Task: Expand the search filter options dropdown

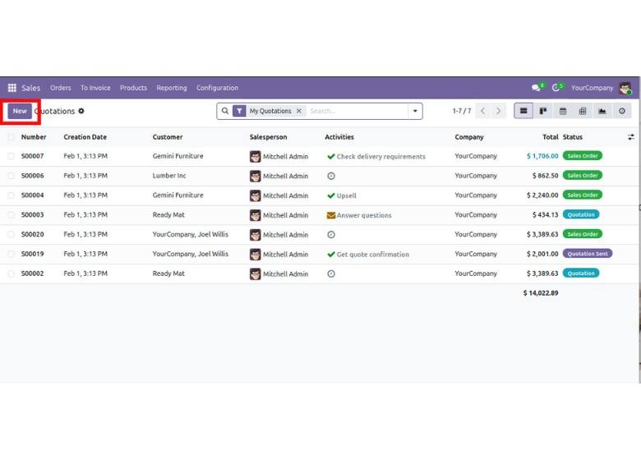Action: 415,111
